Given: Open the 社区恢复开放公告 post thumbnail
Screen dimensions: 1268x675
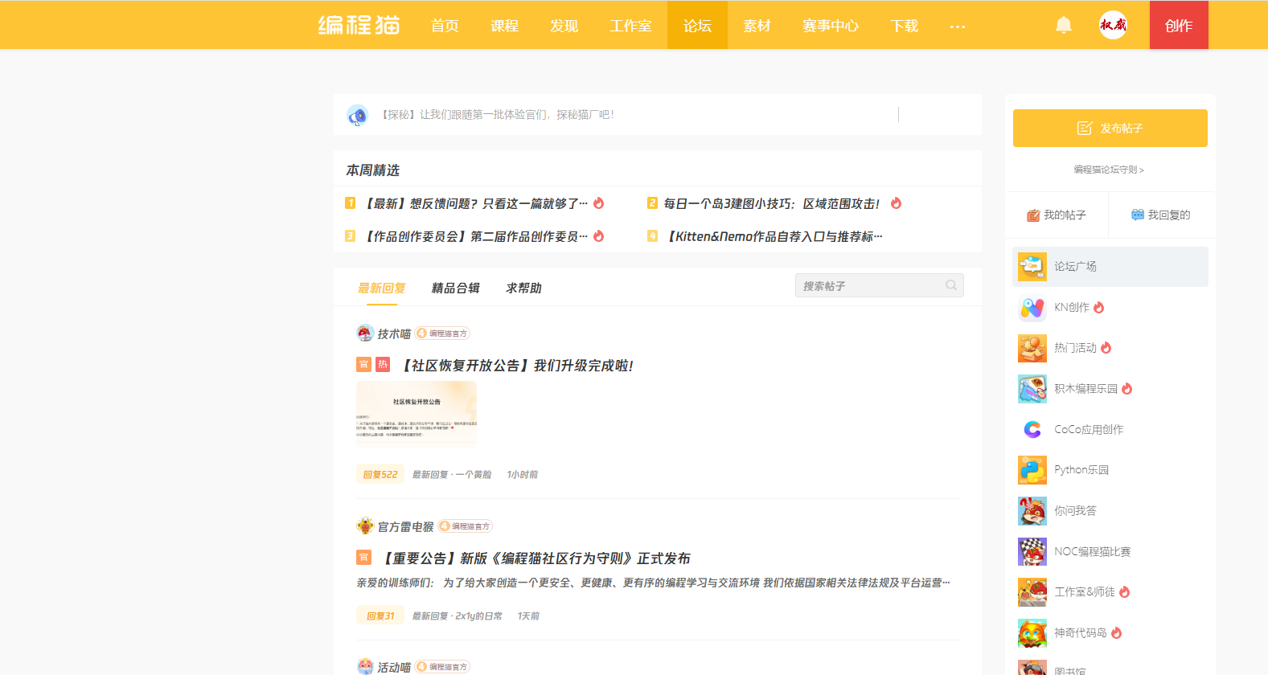Looking at the screenshot, I should coord(417,415).
